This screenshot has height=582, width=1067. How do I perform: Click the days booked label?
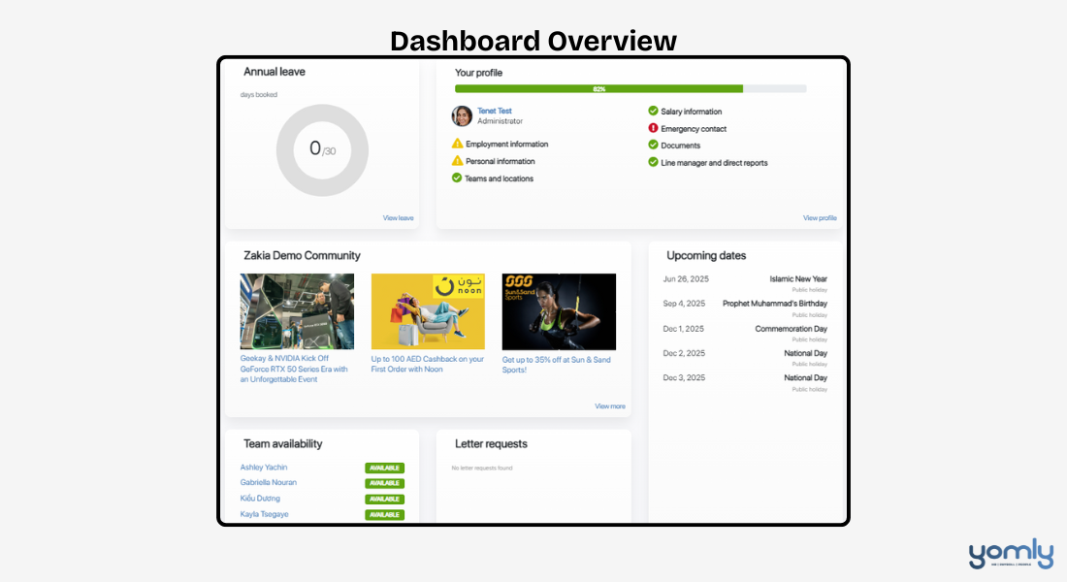tap(259, 95)
